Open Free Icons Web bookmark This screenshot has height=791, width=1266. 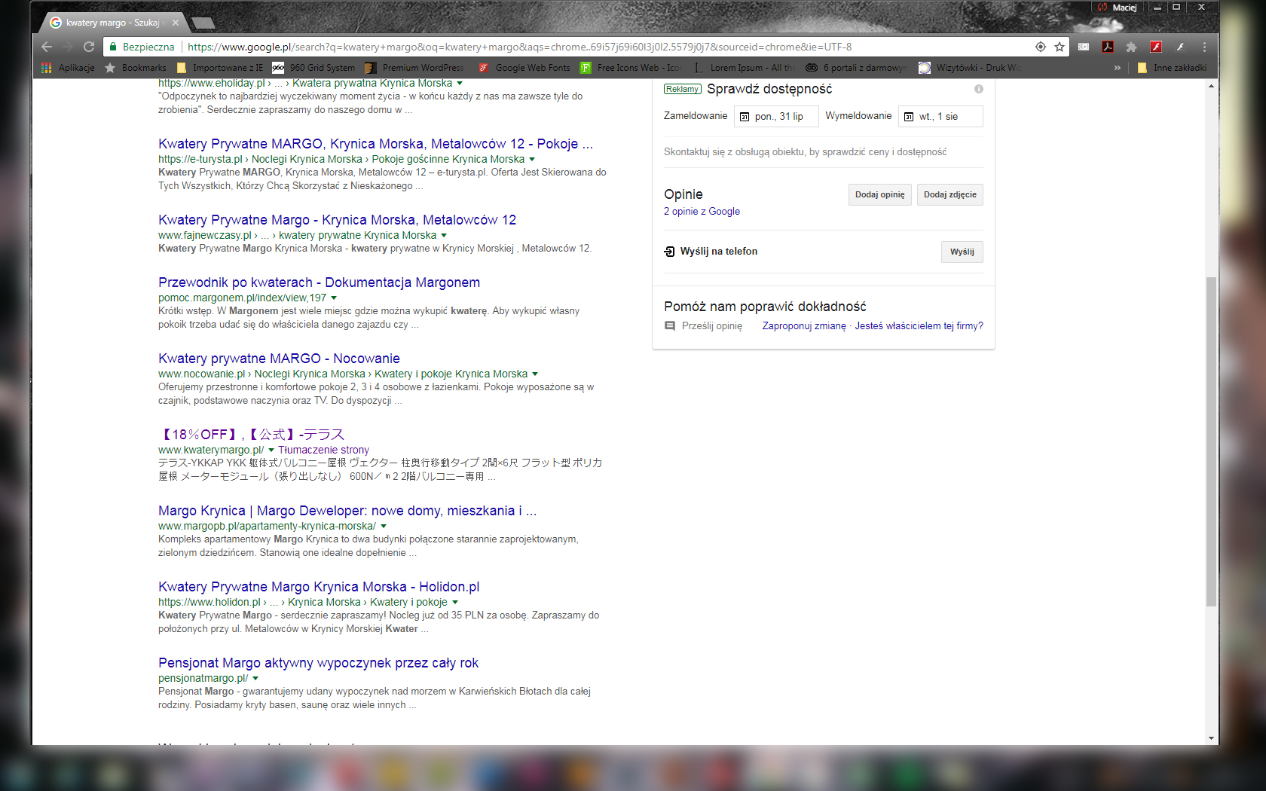(630, 68)
